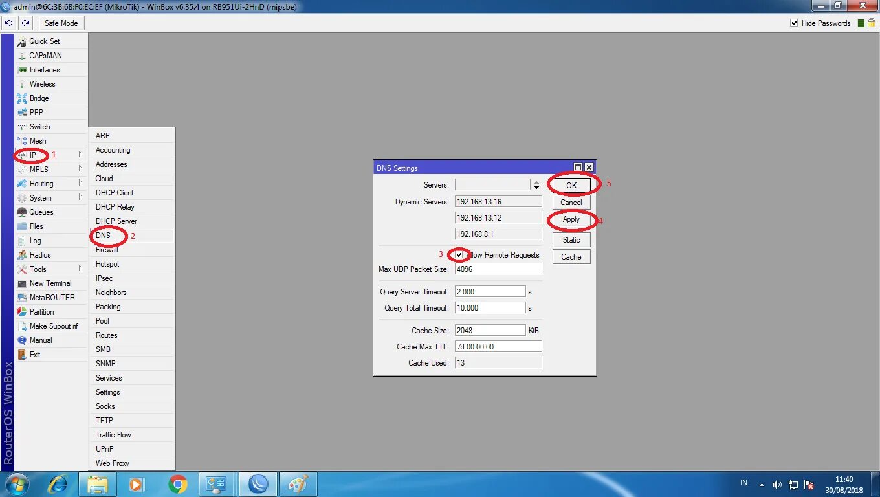Click the volume icon in system tray
The image size is (880, 497).
(777, 484)
